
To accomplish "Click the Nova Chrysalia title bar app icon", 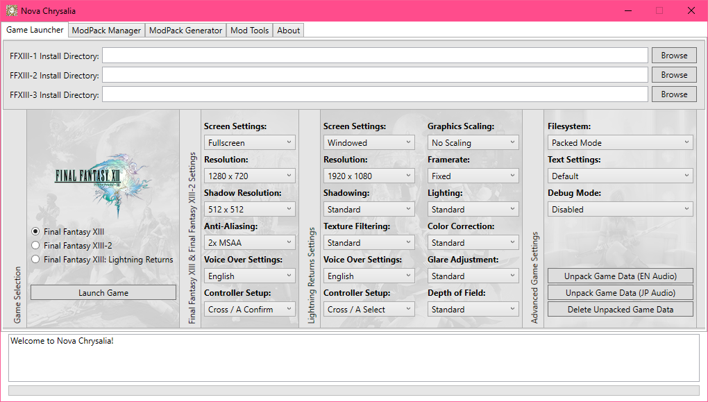I will (x=12, y=10).
